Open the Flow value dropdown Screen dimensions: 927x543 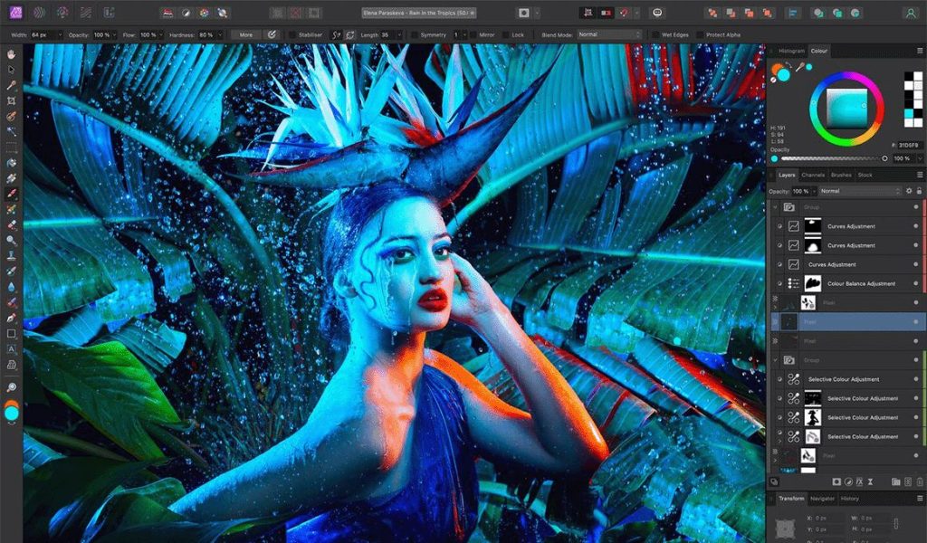161,35
